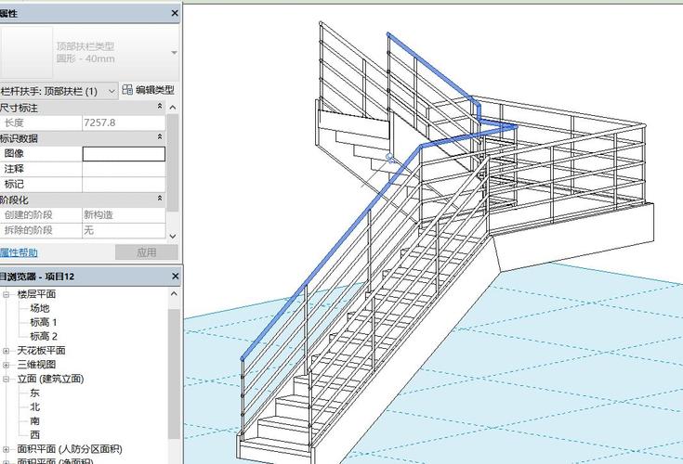Click the type preview thumbnail in Properties
Viewport: 683px width, 464px height.
coord(27,52)
